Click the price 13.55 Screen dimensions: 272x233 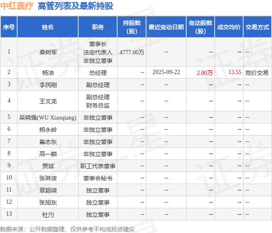tap(235, 72)
